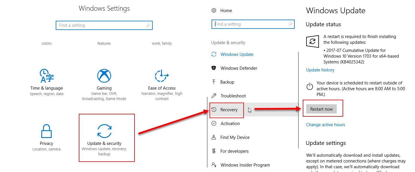415x172 pixels.
Task: Open the Ease of Access icon
Action: [x=162, y=76]
